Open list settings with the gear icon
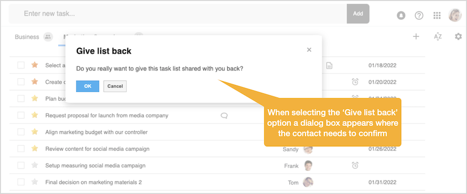The image size is (467, 194). pyautogui.click(x=458, y=37)
